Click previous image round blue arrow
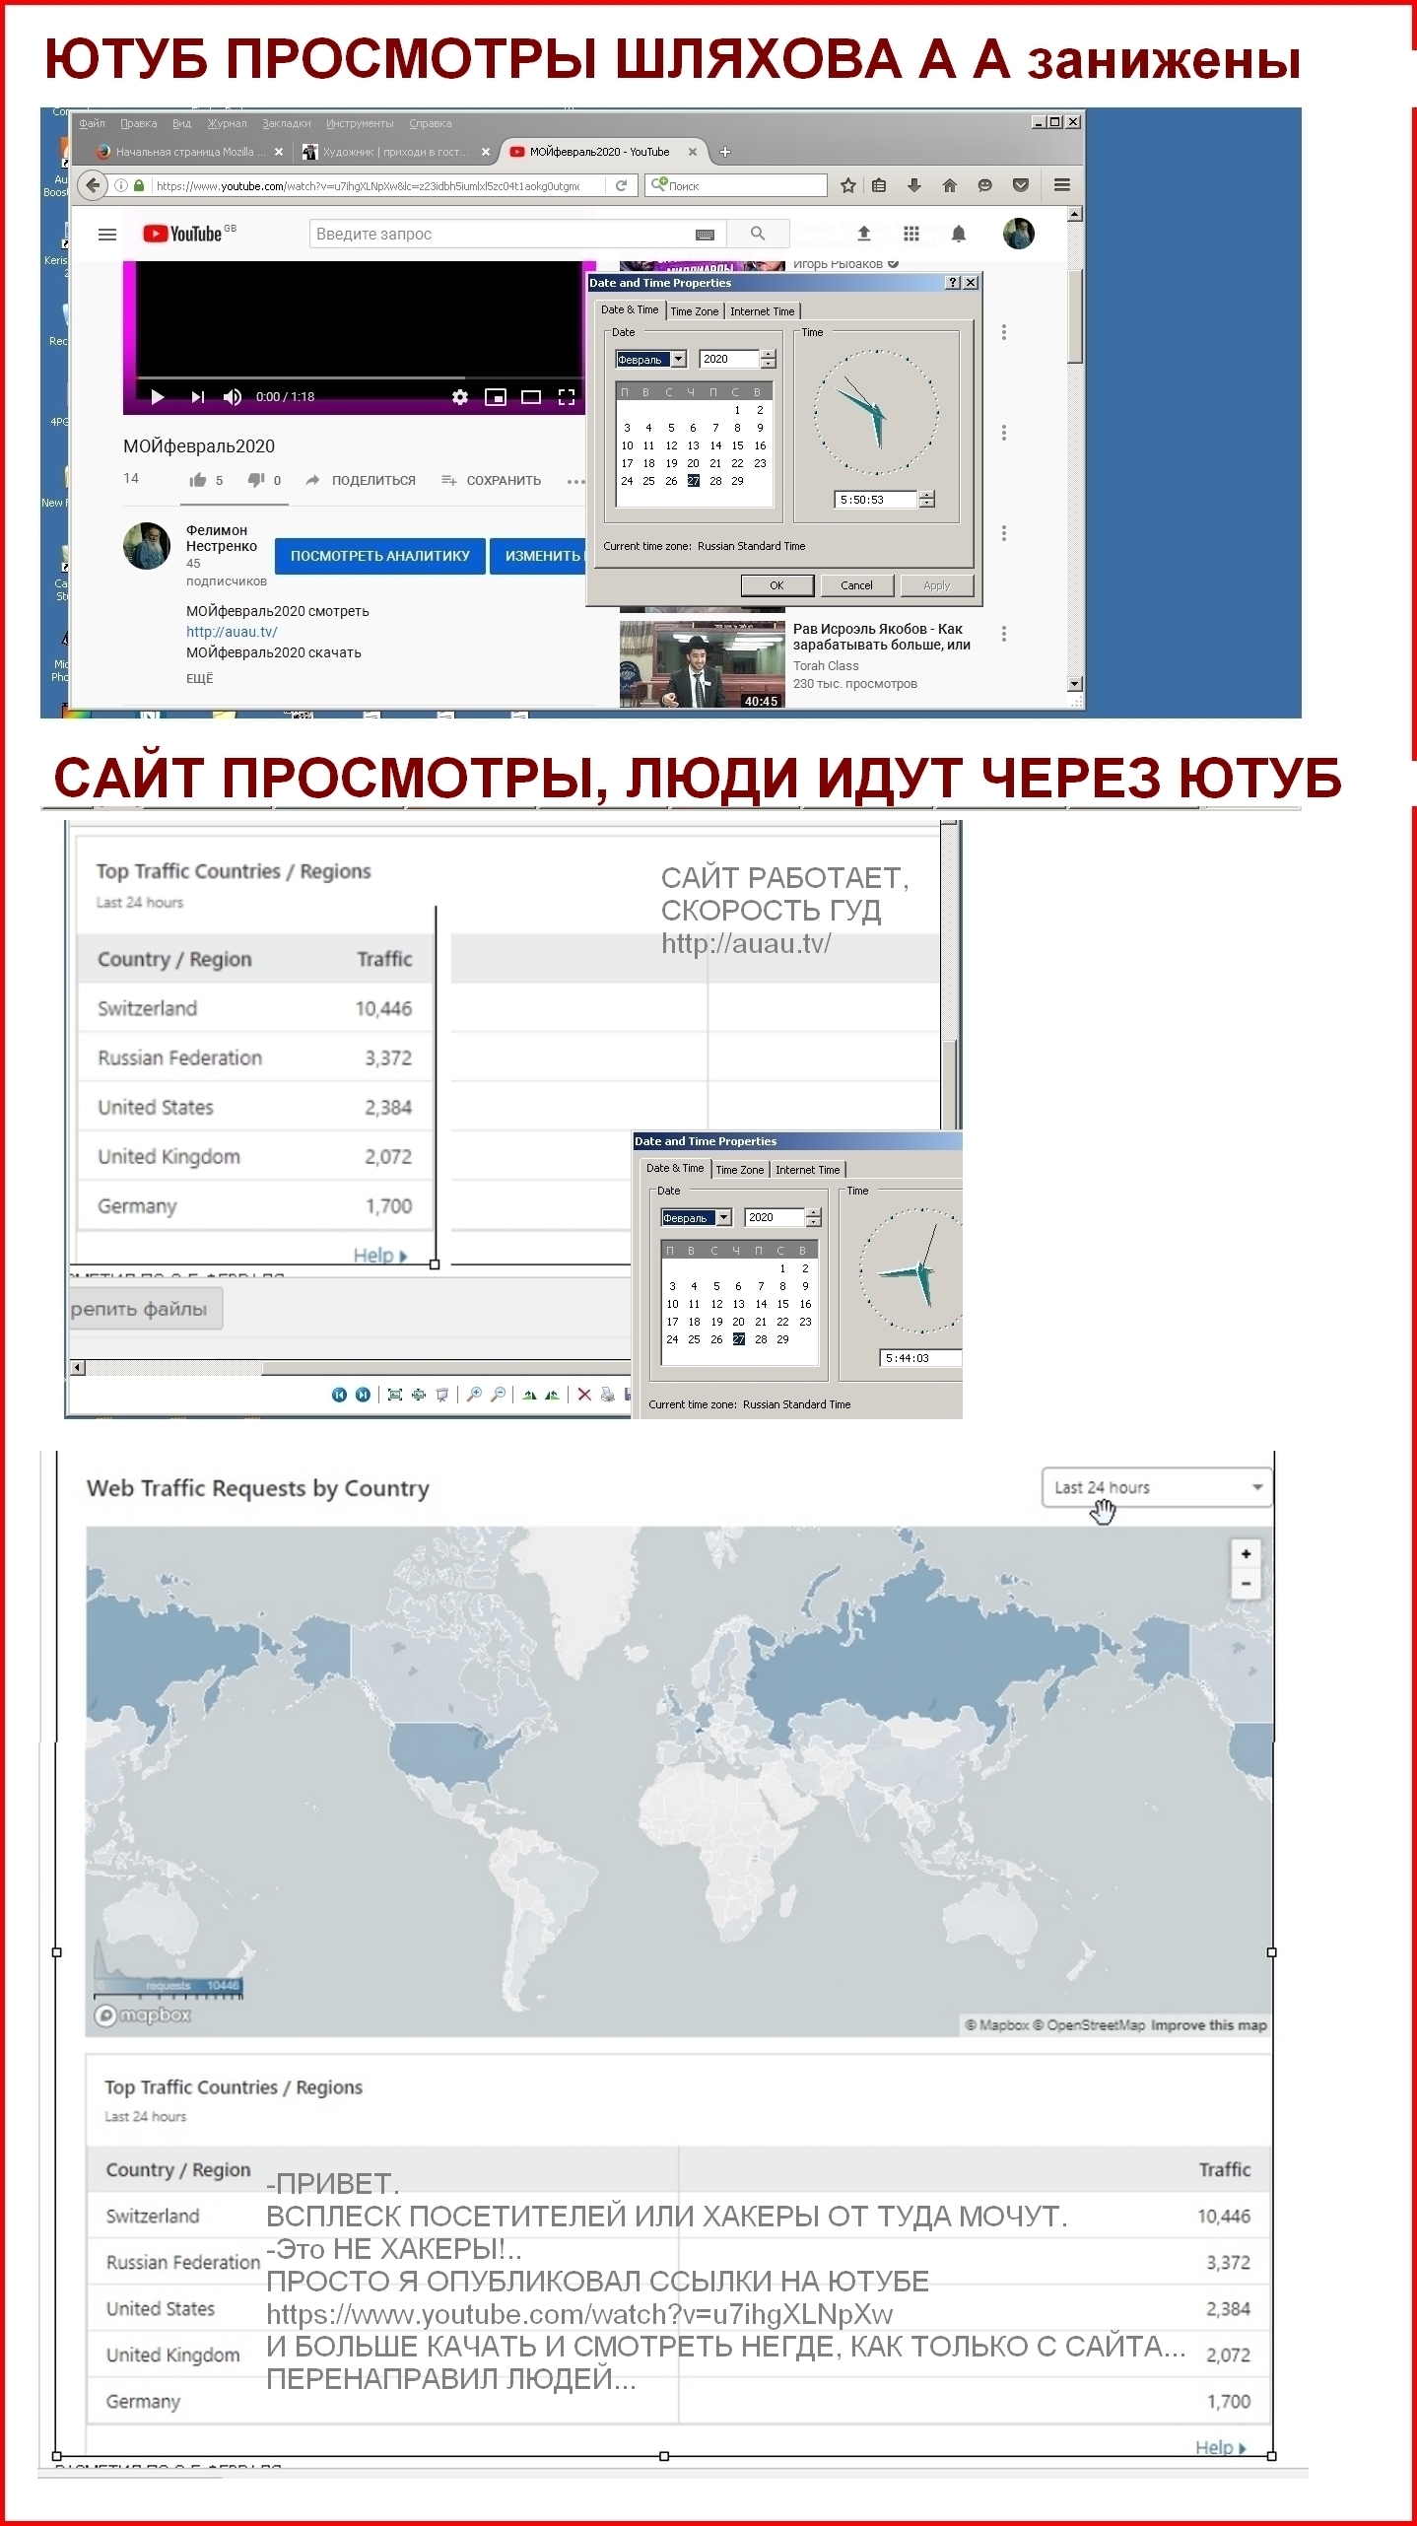Screen dimensions: 1417x2526 (x=339, y=1395)
